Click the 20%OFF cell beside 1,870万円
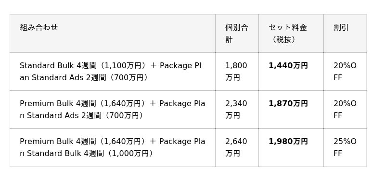The height and width of the screenshot is (181, 385). 345,109
